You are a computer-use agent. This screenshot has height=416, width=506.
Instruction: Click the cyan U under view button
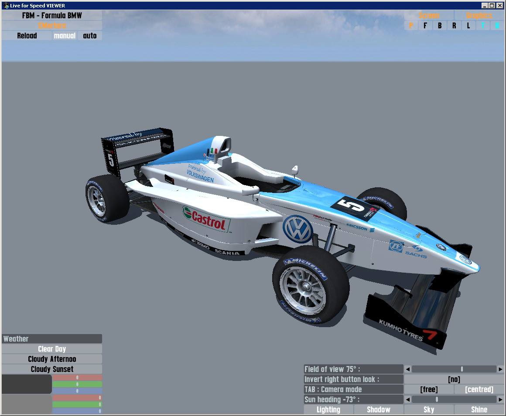tap(497, 25)
